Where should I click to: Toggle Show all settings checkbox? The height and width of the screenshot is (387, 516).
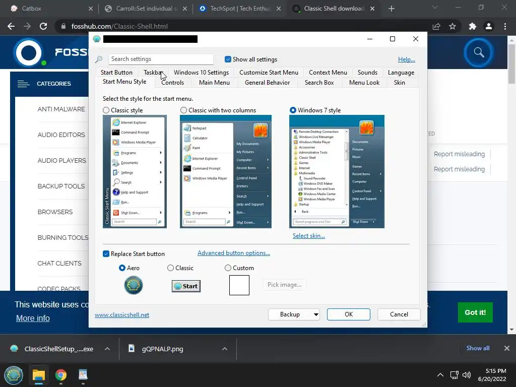(x=228, y=59)
